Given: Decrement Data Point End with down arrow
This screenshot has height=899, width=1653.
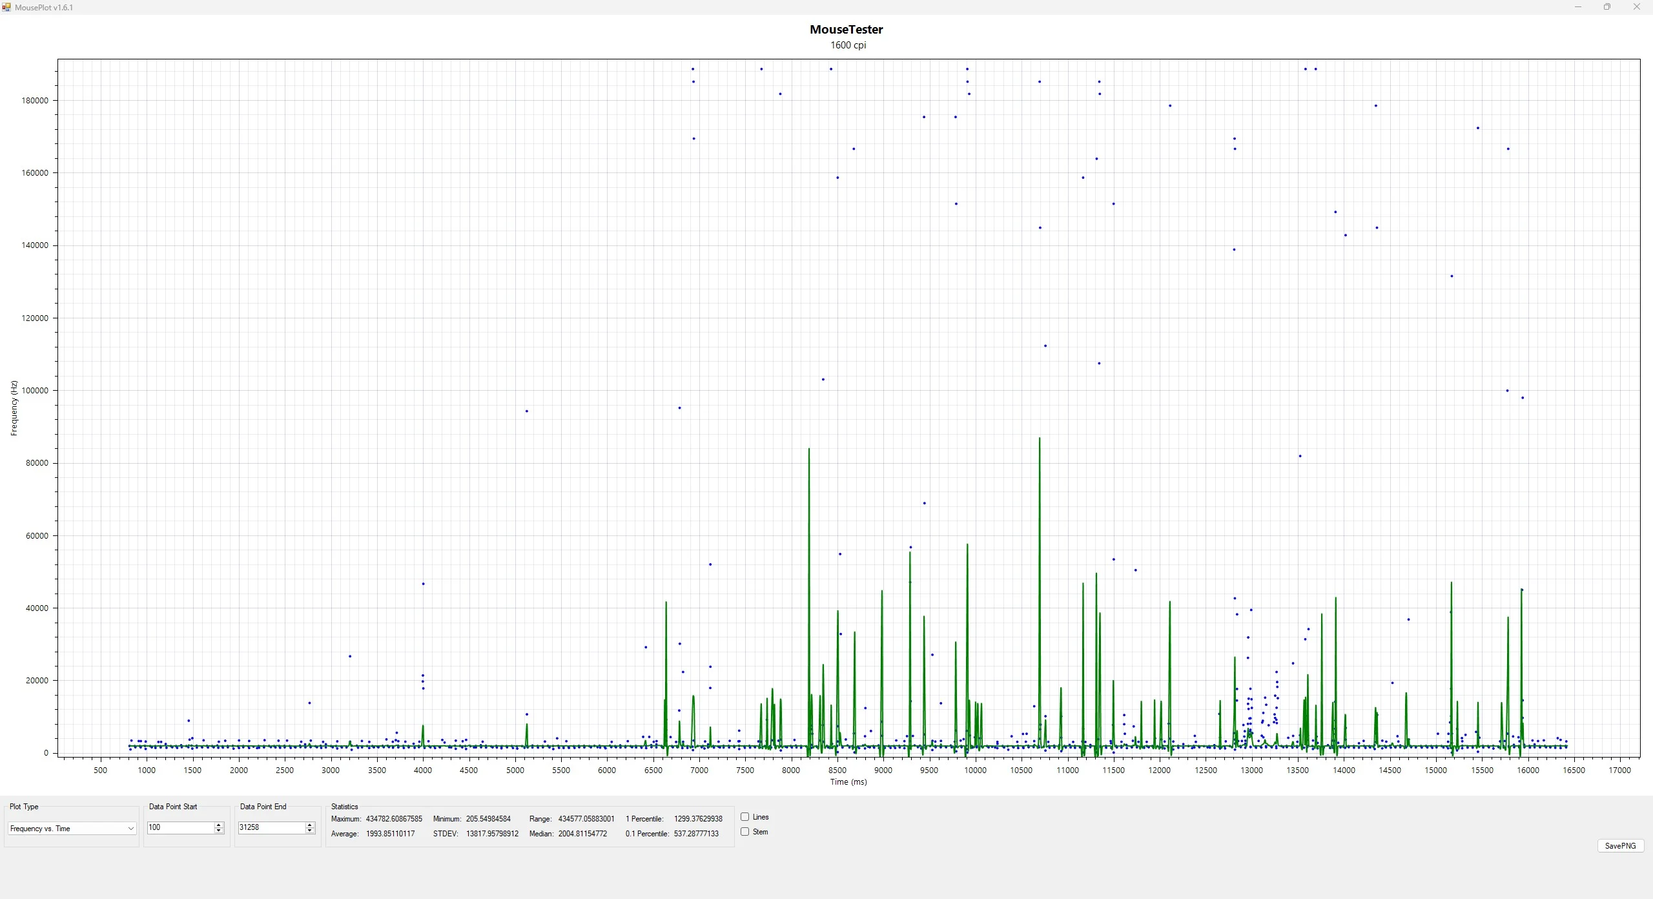Looking at the screenshot, I should click(310, 831).
